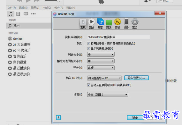Open the 文件(F) menu
The width and height of the screenshot is (182, 125).
point(11,8)
